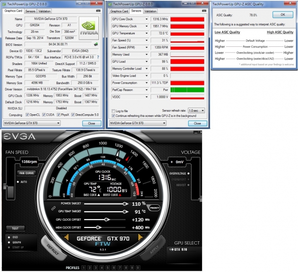The width and height of the screenshot is (298, 272).
Task: Click the right yellow arrow beside GeForce GTX 970
Action: point(140,237)
